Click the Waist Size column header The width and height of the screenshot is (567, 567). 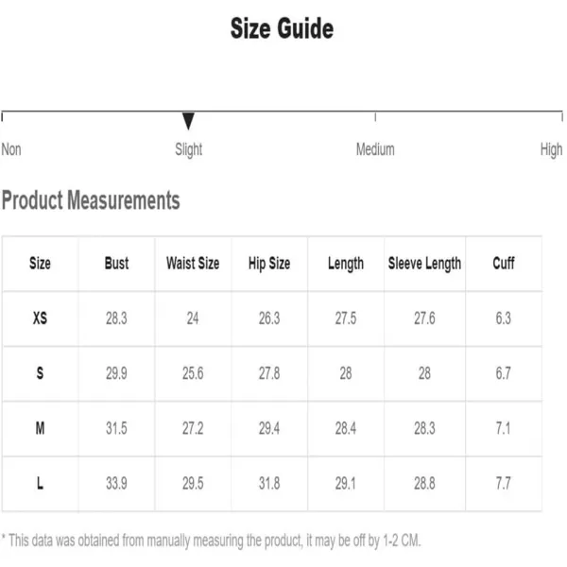click(193, 264)
